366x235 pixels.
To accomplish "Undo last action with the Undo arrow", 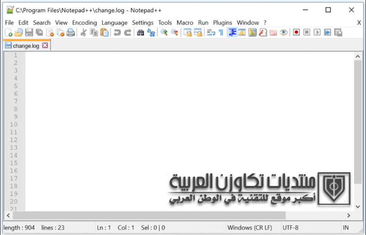I will (x=117, y=33).
